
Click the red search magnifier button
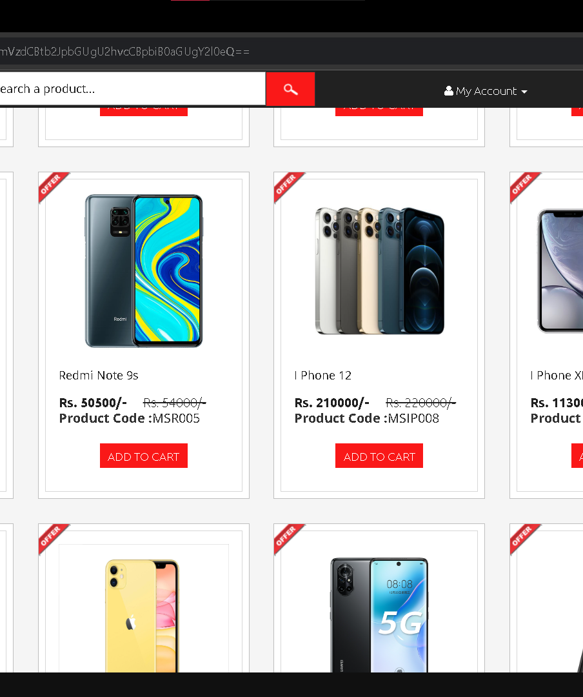click(290, 89)
